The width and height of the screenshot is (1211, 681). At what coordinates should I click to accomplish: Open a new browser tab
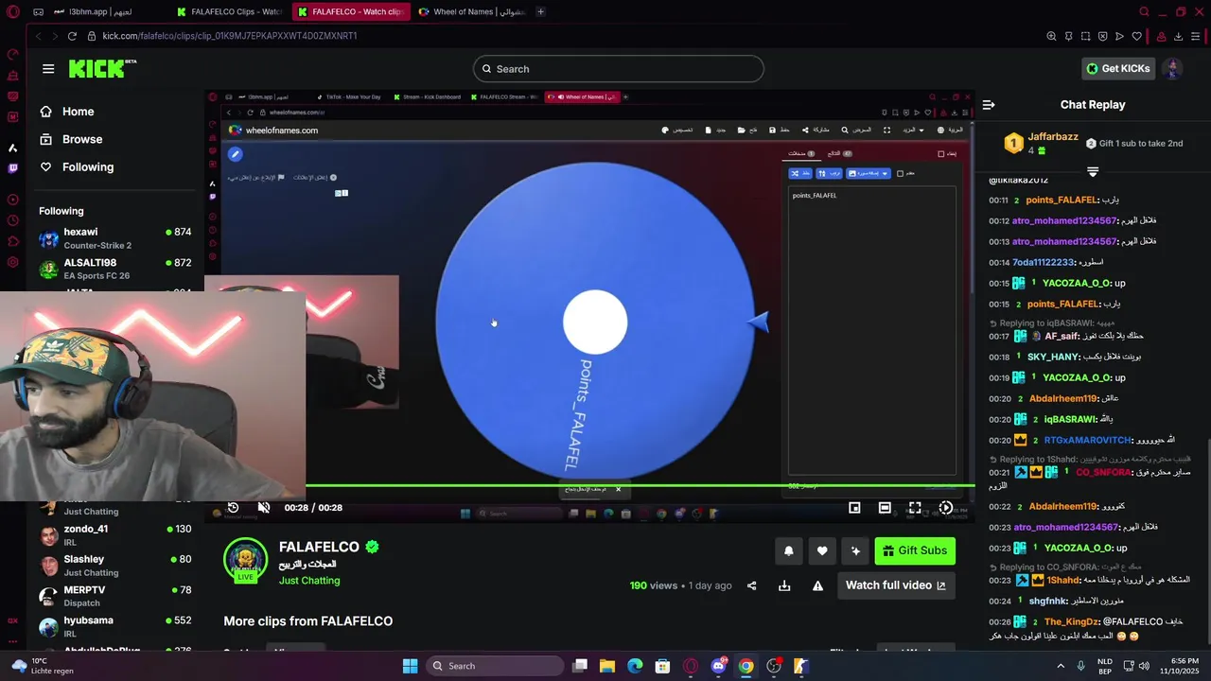540,12
